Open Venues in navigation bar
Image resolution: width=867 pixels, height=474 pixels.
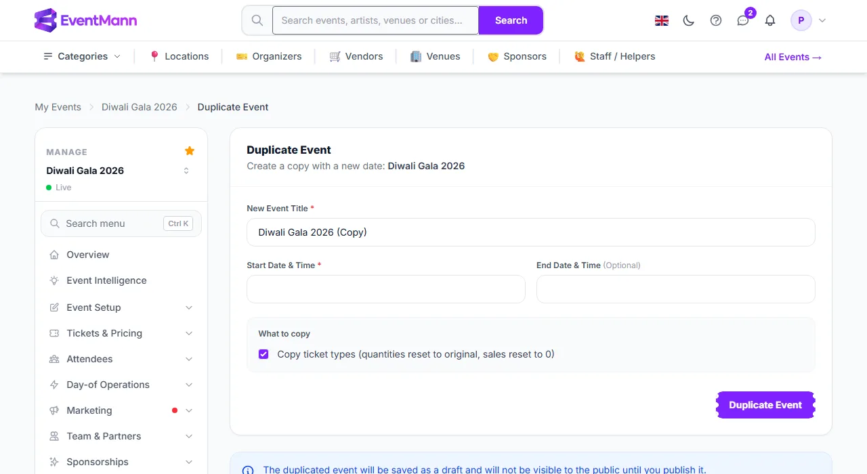point(436,56)
